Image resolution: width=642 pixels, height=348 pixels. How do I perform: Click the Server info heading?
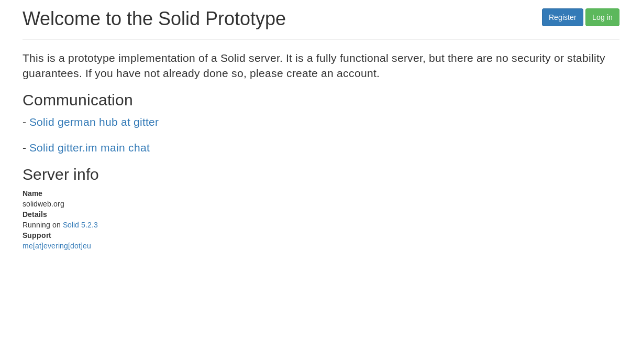click(x=61, y=175)
